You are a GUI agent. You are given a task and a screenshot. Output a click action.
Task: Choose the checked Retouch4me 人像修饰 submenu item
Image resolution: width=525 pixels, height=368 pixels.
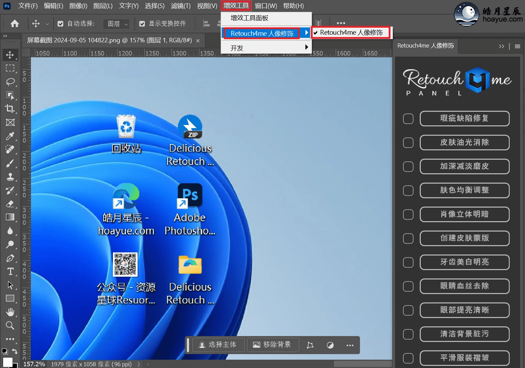[351, 33]
